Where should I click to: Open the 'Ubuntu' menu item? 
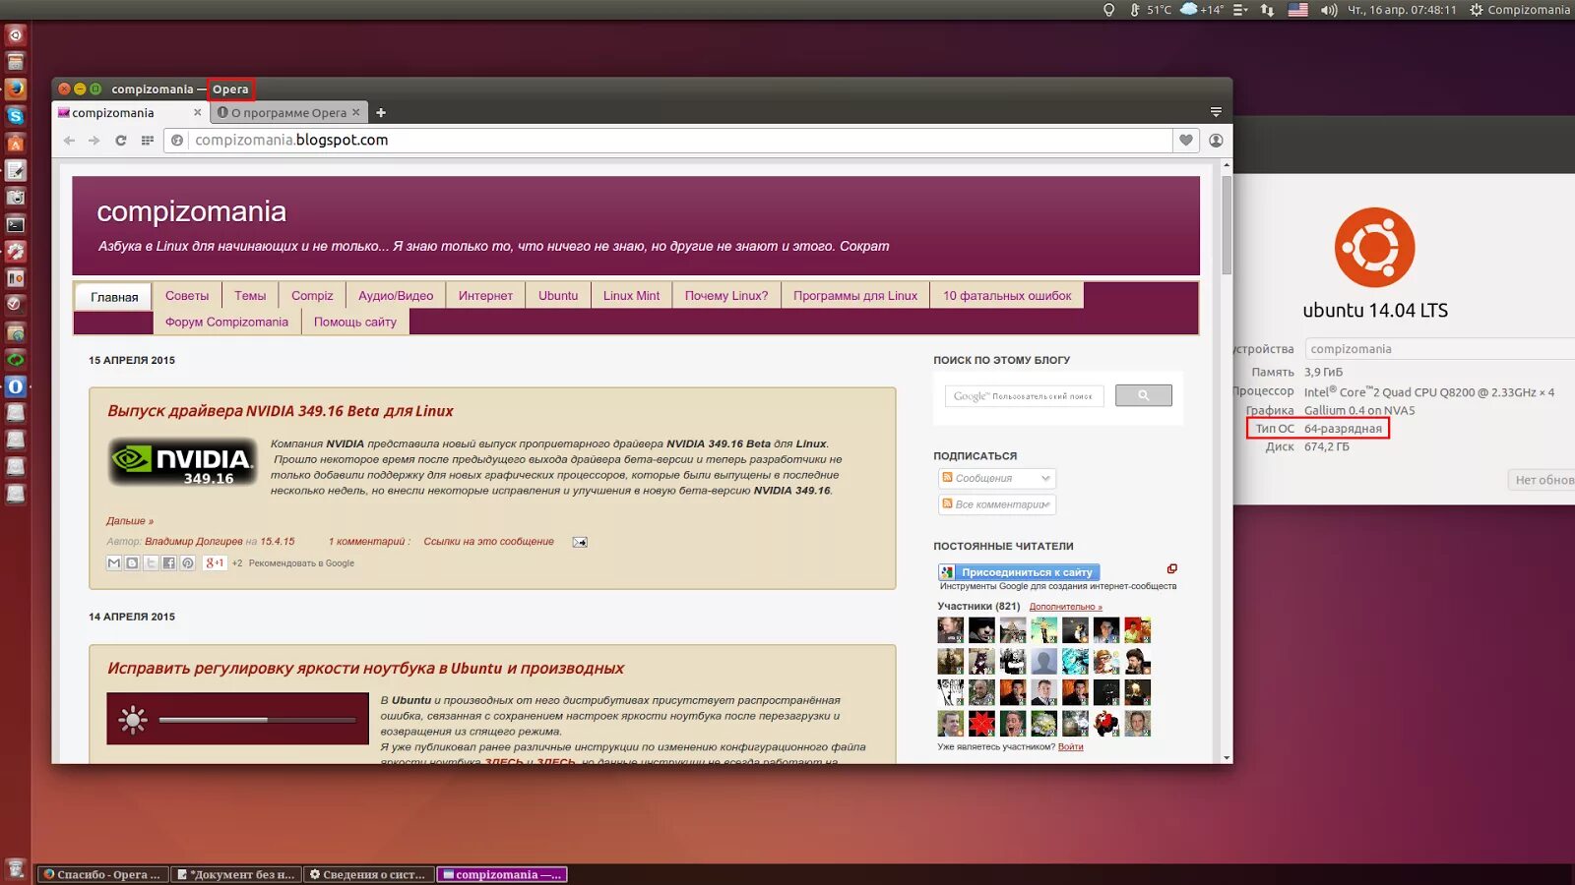(x=558, y=296)
